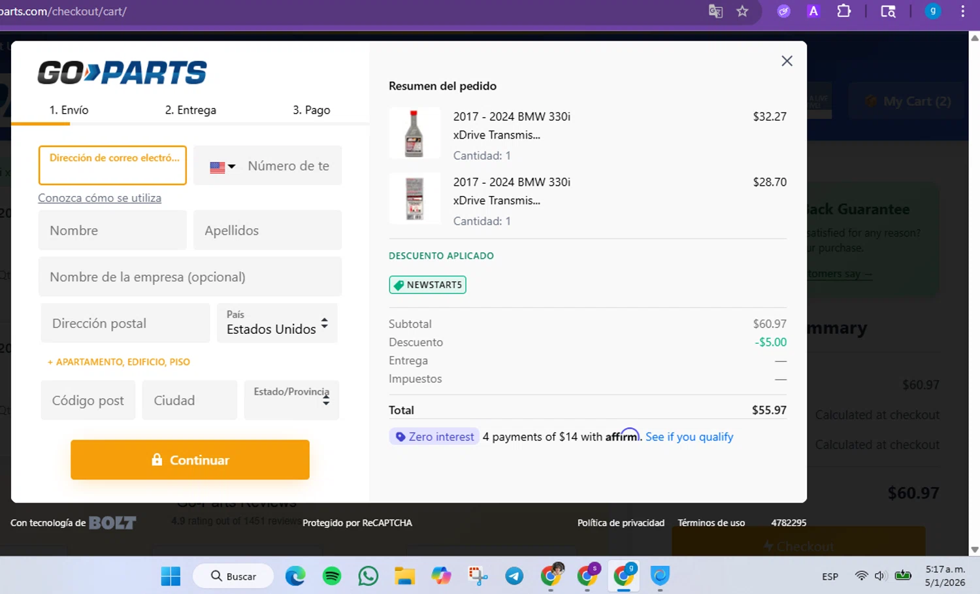
Task: Open the Extensions puzzle-piece menu
Action: [x=844, y=11]
